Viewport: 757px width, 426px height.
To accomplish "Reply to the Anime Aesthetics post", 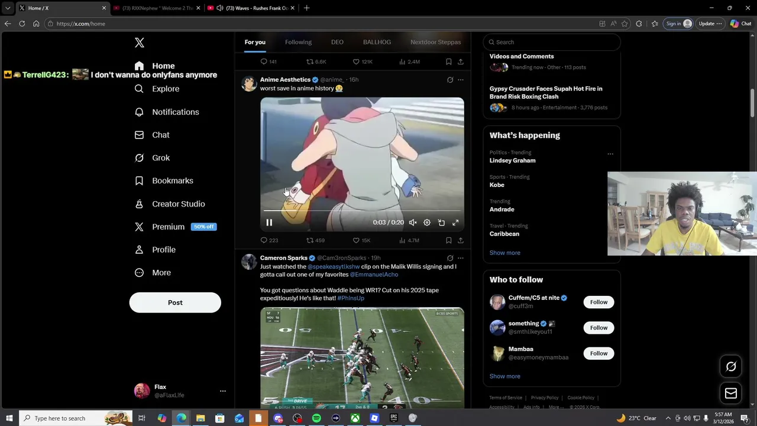I will click(x=269, y=240).
